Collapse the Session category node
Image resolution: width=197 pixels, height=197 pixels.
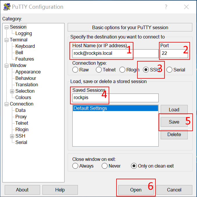coord(6,27)
